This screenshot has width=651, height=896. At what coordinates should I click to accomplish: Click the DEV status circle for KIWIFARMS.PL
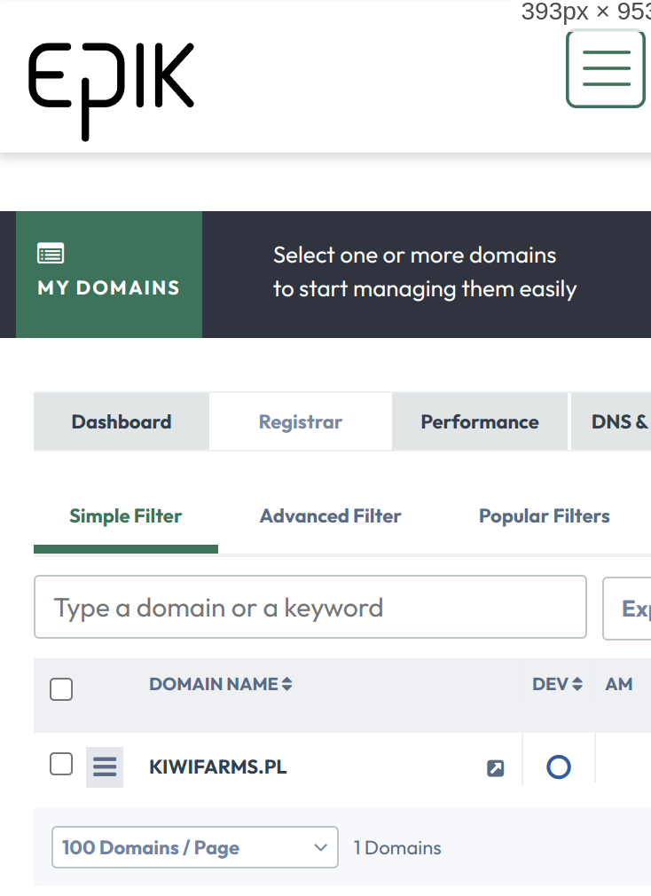[559, 766]
